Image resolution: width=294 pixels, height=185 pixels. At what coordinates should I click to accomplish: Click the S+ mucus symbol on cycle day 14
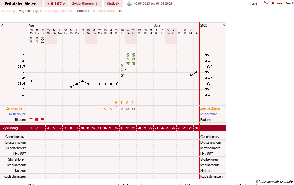(105, 108)
